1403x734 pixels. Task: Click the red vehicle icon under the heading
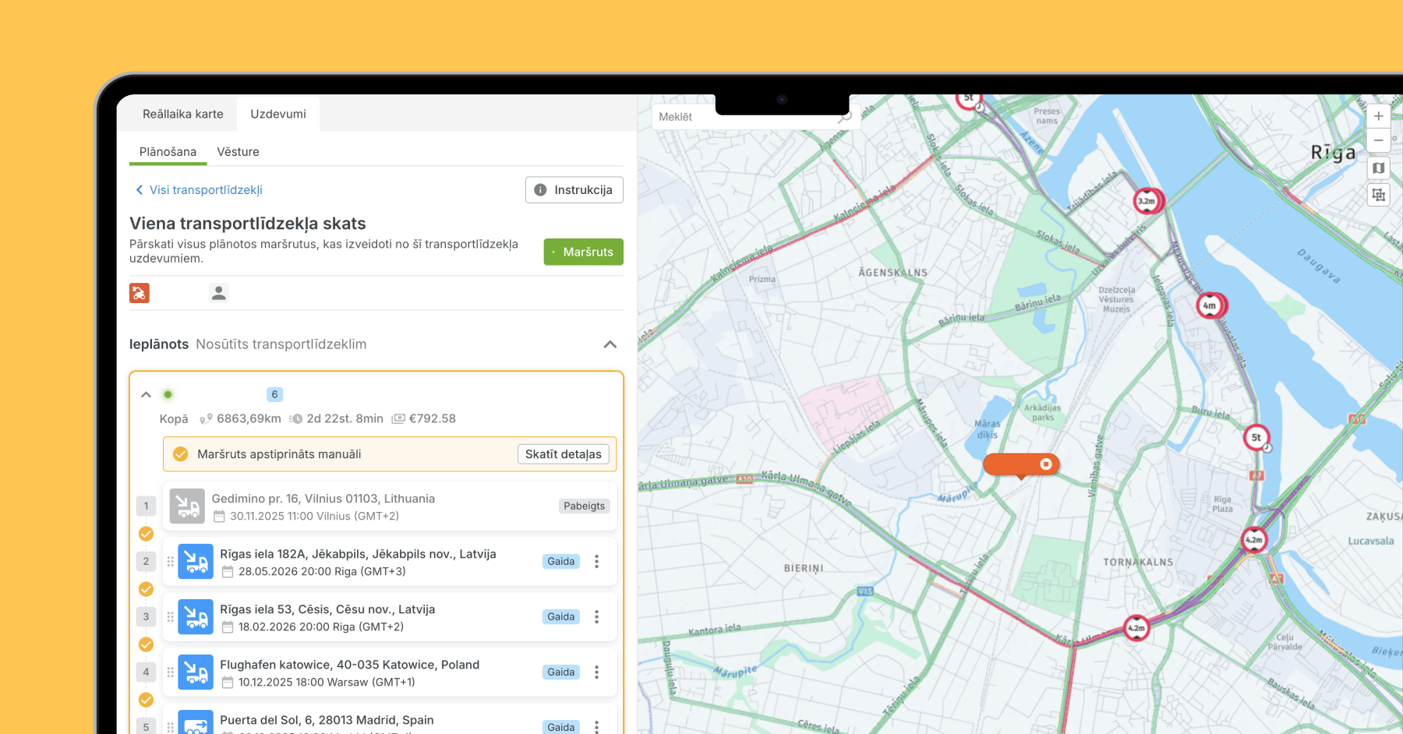(x=140, y=293)
